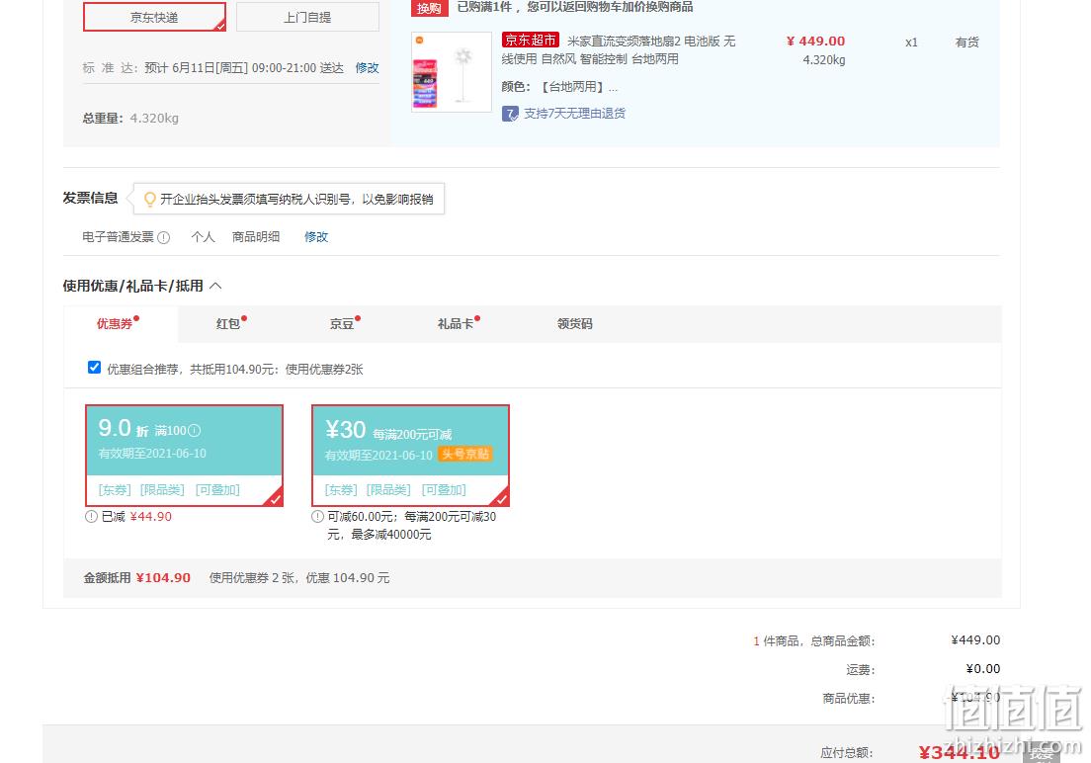
Task: Click the product price ¥ 449.00
Action: pyautogui.click(x=815, y=42)
